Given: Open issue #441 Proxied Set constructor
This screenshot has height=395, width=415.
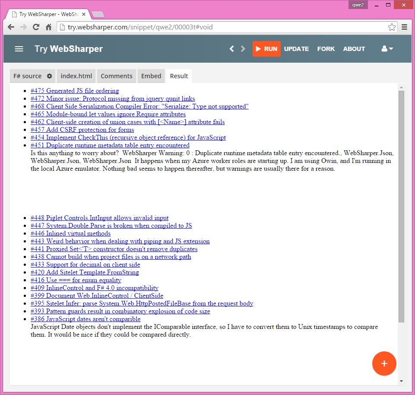Looking at the screenshot, I should (x=114, y=249).
